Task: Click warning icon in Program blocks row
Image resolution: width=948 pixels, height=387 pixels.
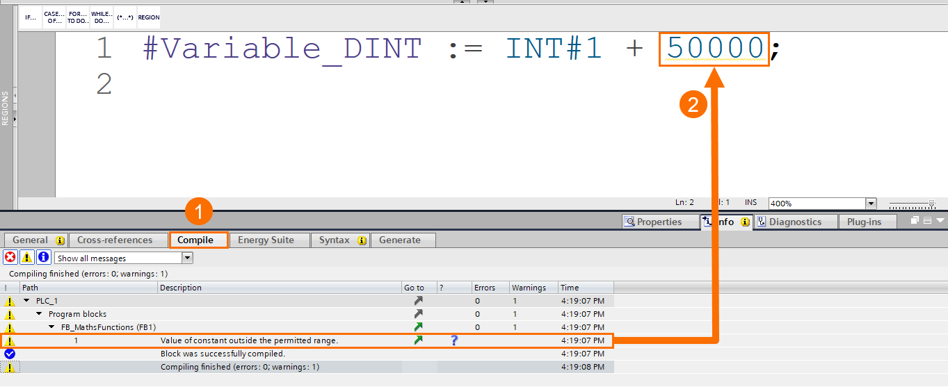Action: [10, 314]
